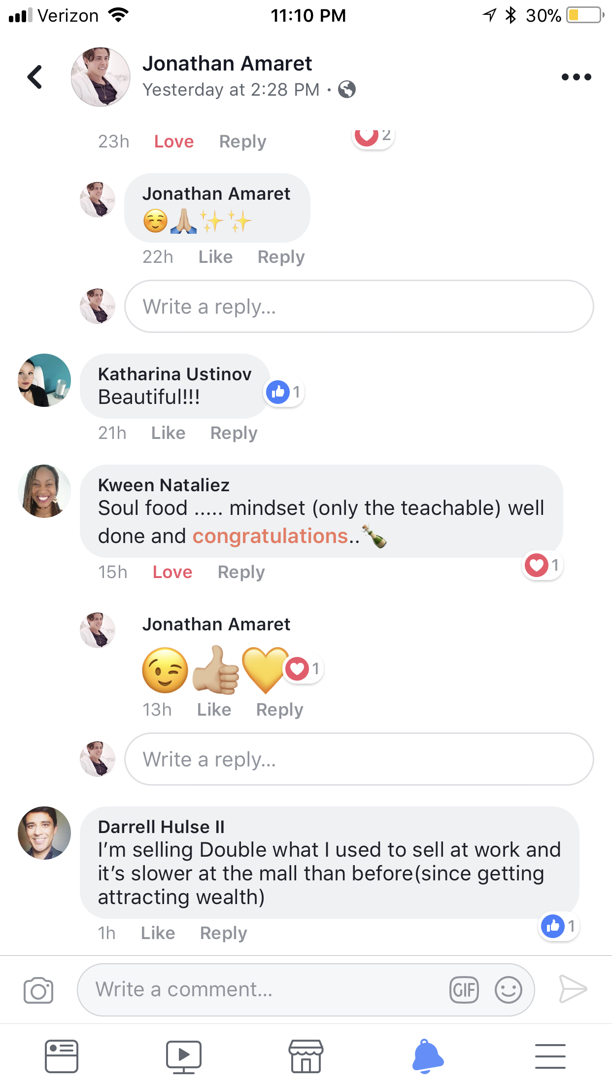Open the News Feed tab

pyautogui.click(x=62, y=1056)
